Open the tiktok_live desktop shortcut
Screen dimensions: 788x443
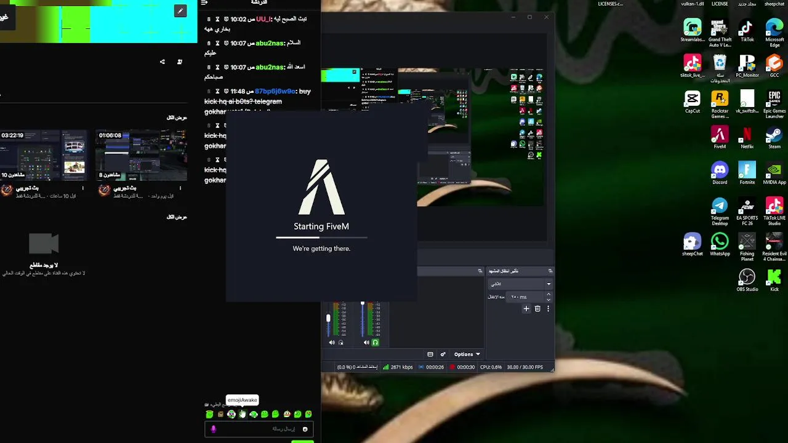coord(693,66)
